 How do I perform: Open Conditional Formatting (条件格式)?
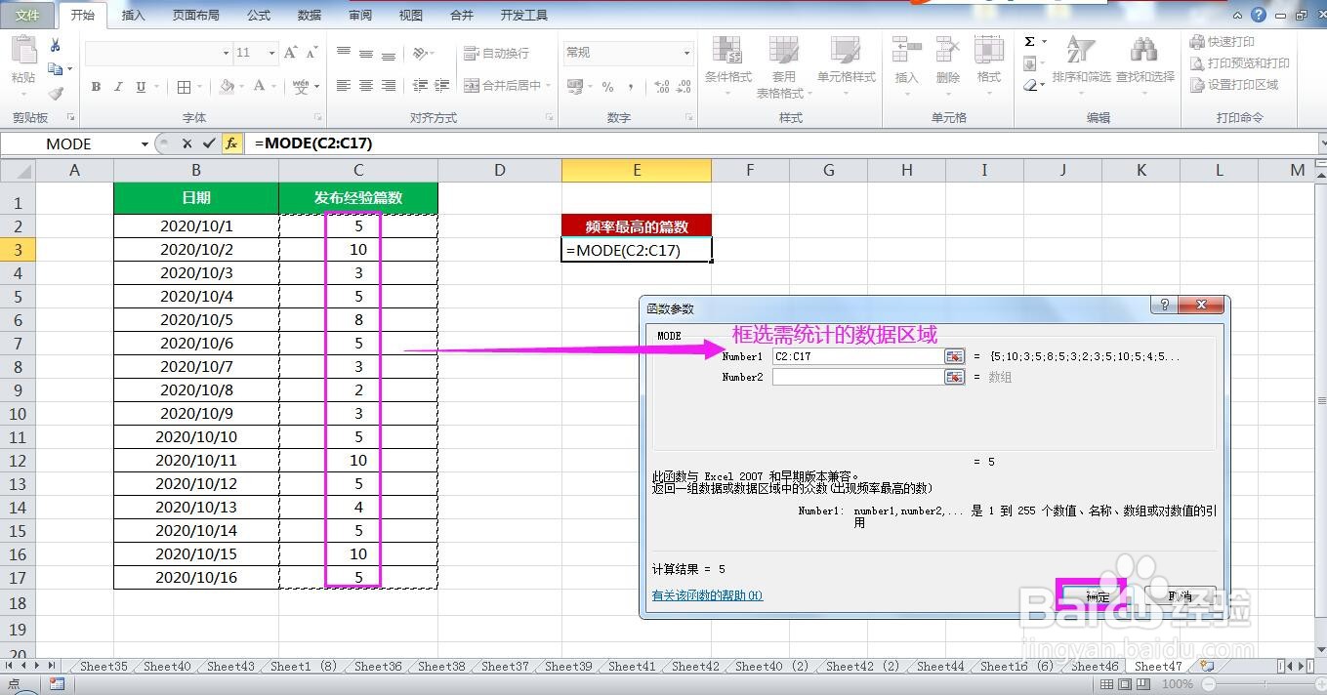(x=728, y=65)
